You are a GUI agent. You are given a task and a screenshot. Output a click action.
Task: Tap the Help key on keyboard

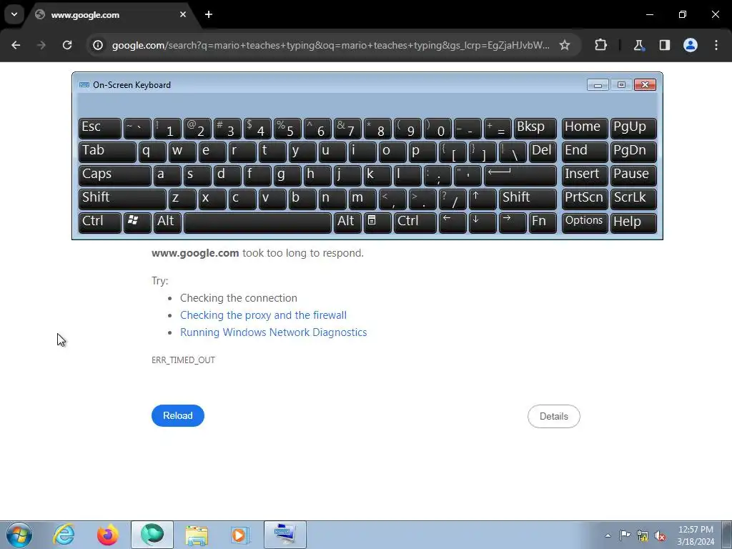pyautogui.click(x=633, y=222)
